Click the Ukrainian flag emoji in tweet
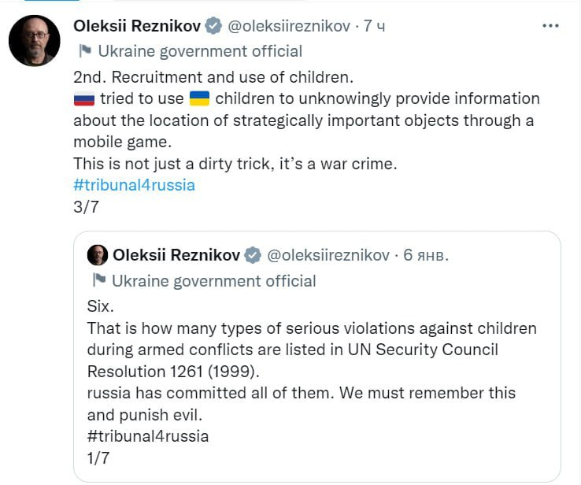Image resolution: width=581 pixels, height=485 pixels. tap(200, 99)
